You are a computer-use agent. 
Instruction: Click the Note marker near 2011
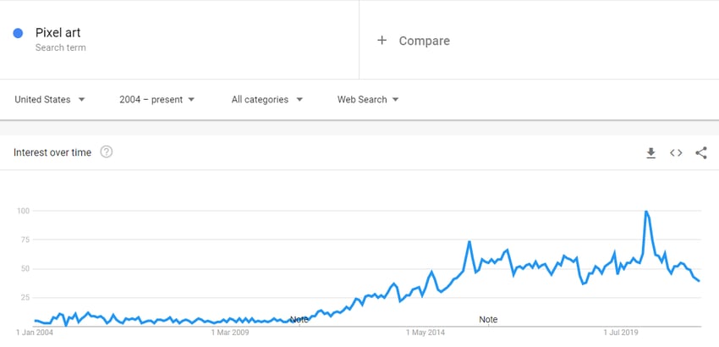pos(299,319)
